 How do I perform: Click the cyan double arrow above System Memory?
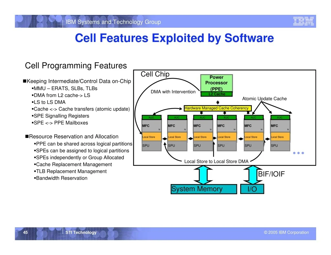203,175
